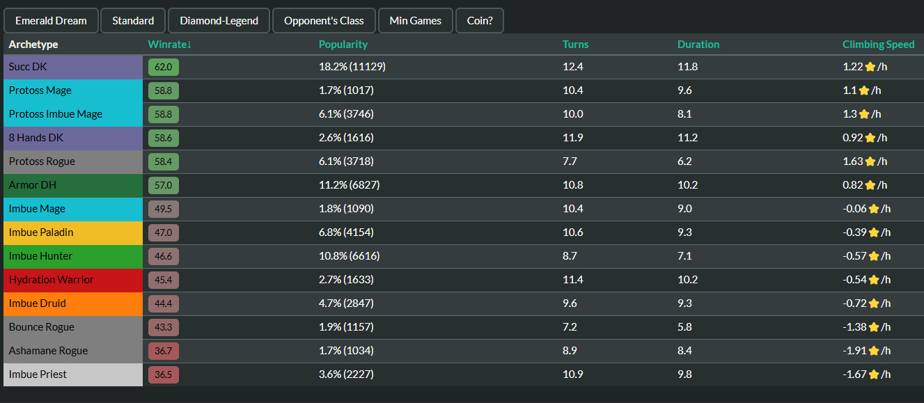Sort by Winrate column header
The height and width of the screenshot is (403, 924).
coord(169,45)
